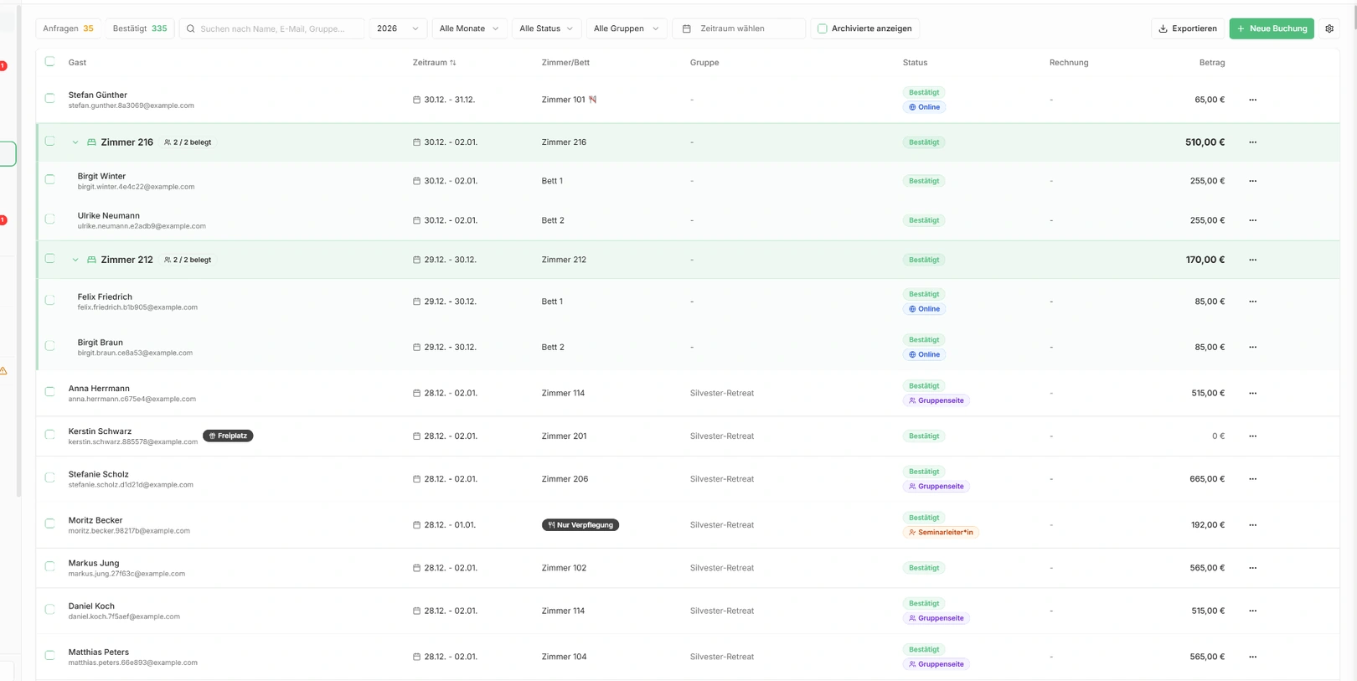Open actions menu for Moritz Becker
This screenshot has width=1357, height=681.
coord(1253,525)
